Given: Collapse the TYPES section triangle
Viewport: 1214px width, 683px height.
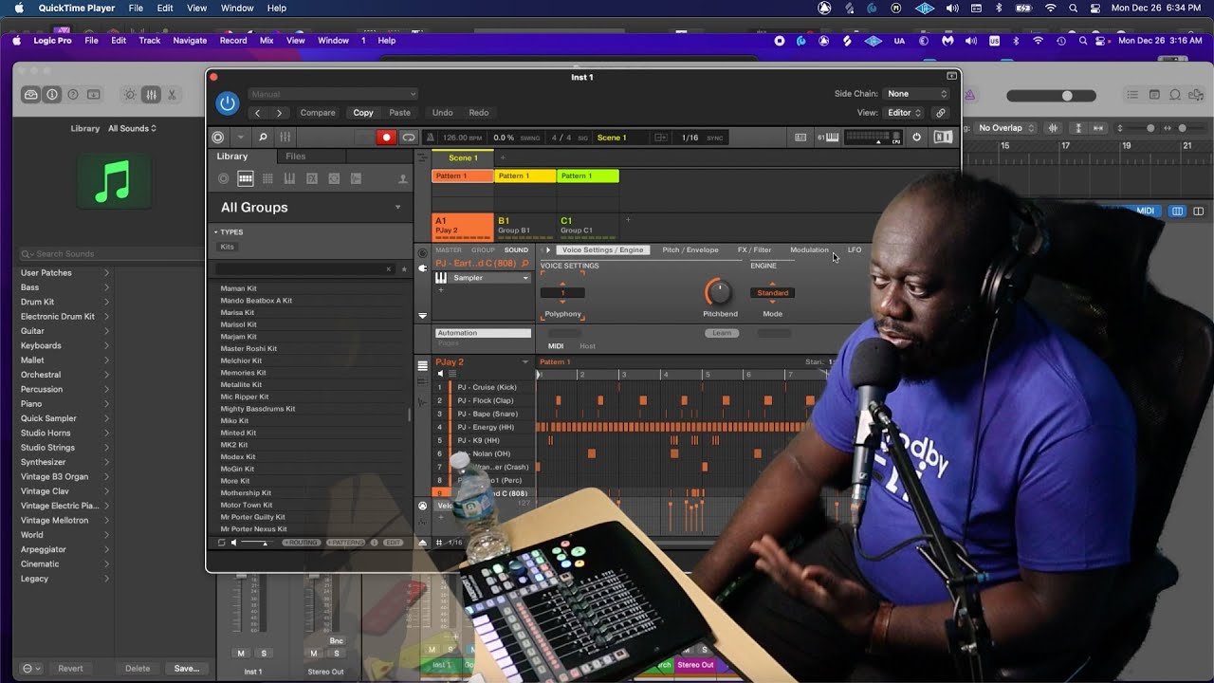Looking at the screenshot, I should pyautogui.click(x=215, y=232).
